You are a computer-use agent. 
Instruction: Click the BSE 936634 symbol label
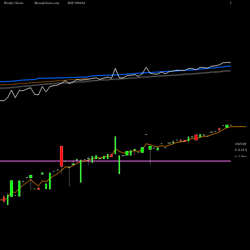click(76, 3)
